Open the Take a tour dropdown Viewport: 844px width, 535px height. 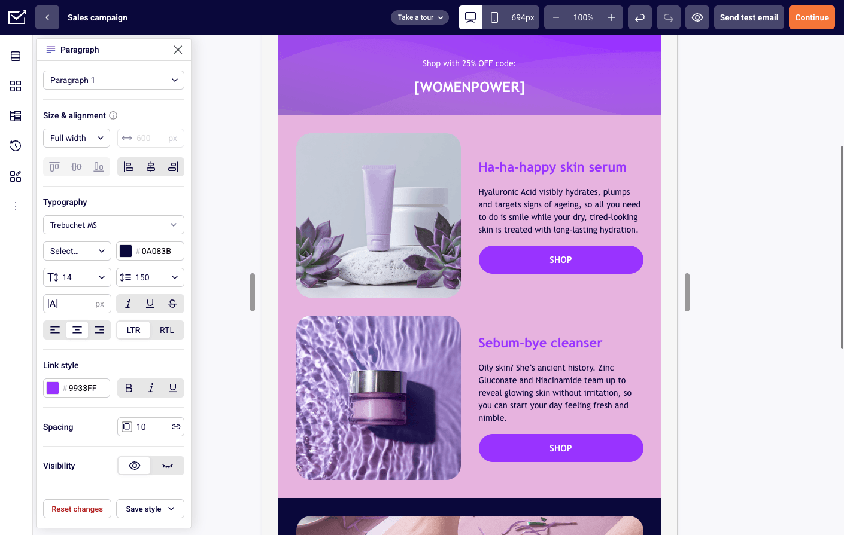click(x=420, y=17)
